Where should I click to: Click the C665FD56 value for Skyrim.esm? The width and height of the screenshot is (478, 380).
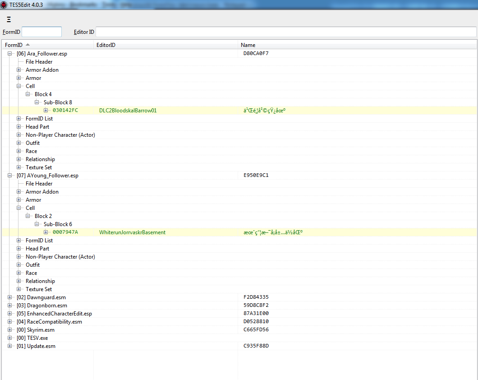click(256, 329)
